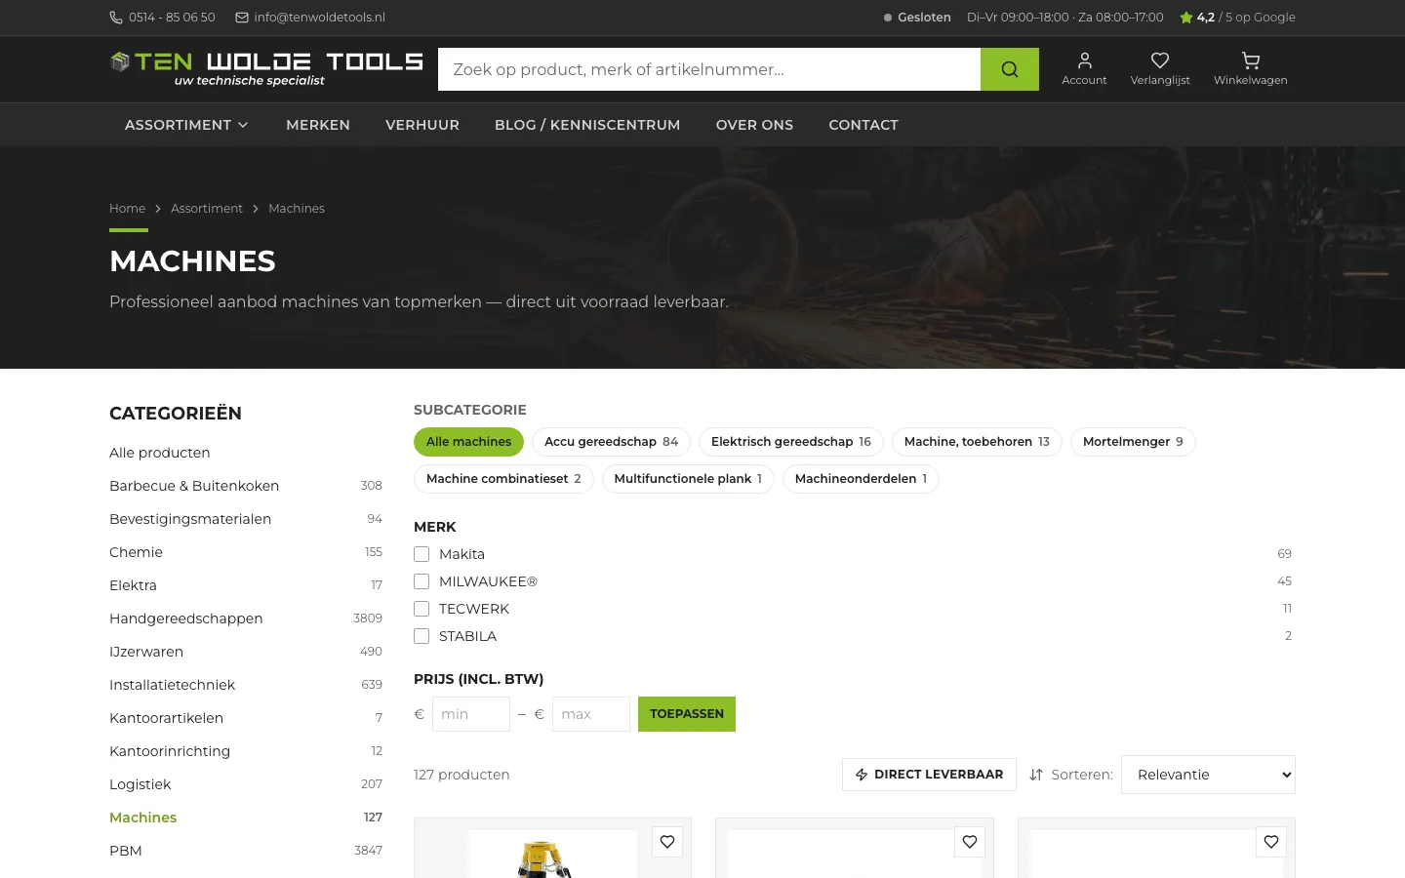
Task: Click the maximum price input
Action: [x=591, y=714]
